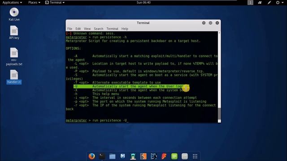287x161 pixels.
Task: Open the Search menu in Terminal
Action: (x=99, y=29)
